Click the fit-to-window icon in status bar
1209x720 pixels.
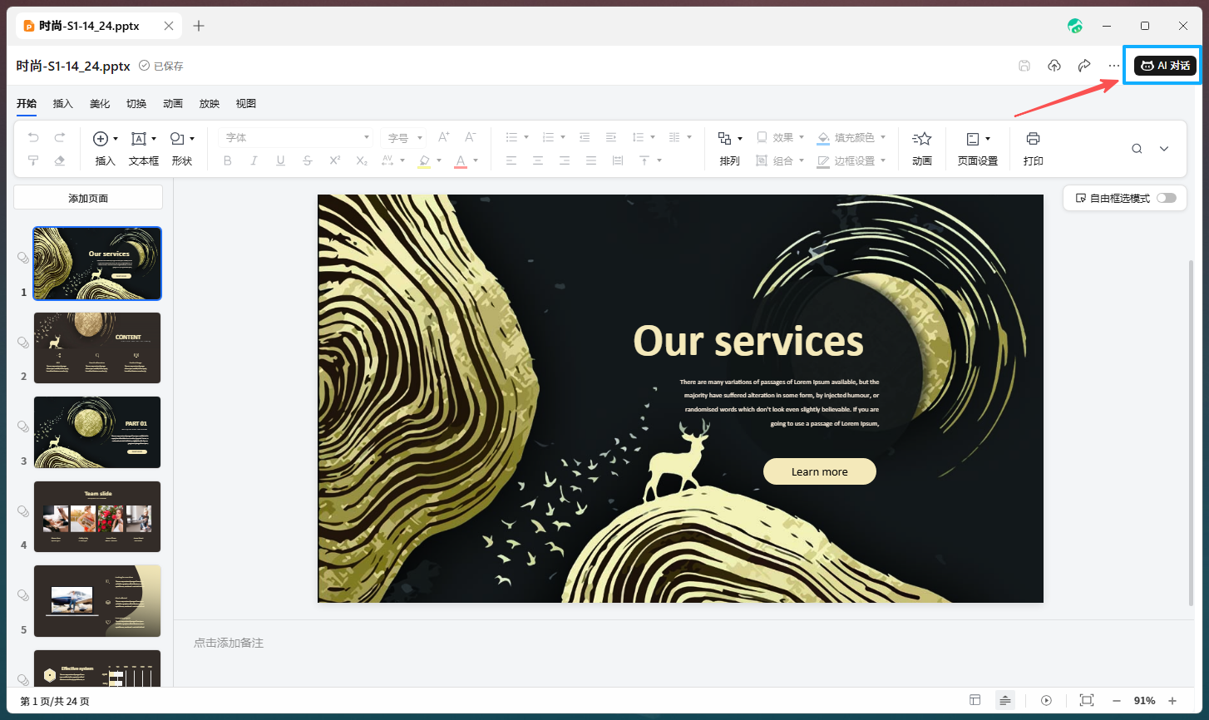click(1087, 701)
